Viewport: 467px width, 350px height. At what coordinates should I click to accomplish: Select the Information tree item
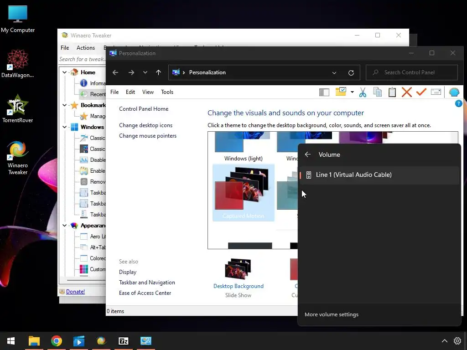coord(98,83)
